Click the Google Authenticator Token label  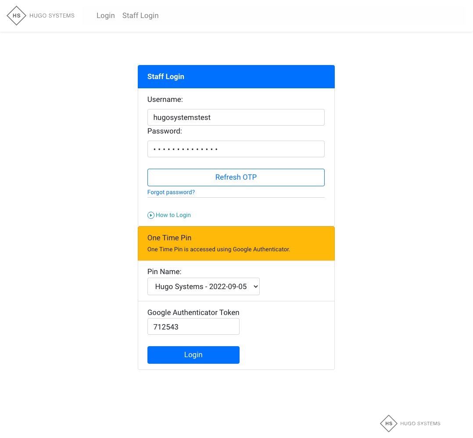tap(193, 313)
